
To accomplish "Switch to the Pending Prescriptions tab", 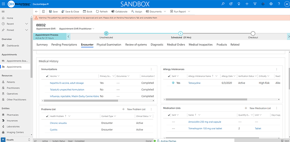I will (x=64, y=45).
